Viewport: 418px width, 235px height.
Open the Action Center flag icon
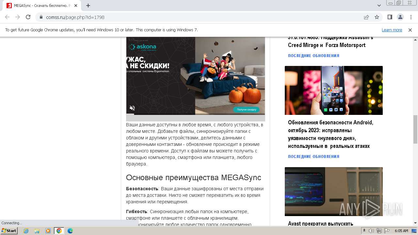(387, 231)
